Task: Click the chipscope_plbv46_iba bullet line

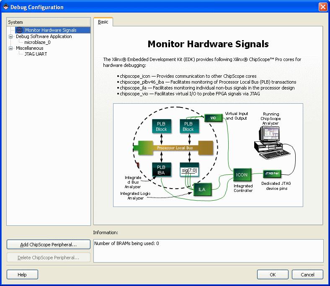Action: [207, 82]
